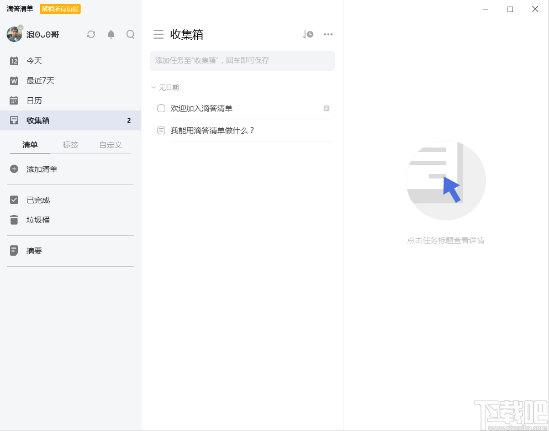The image size is (549, 431).
Task: Click the search icon
Action: click(130, 34)
